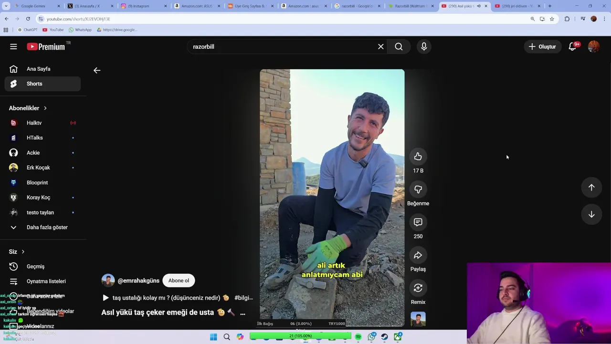Open the testo taylan channel
This screenshot has height=344, width=611.
[x=42, y=212]
